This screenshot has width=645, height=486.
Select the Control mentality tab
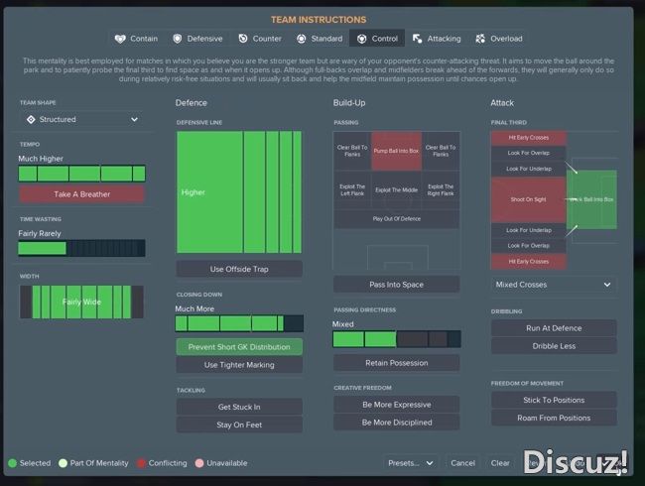pyautogui.click(x=377, y=39)
